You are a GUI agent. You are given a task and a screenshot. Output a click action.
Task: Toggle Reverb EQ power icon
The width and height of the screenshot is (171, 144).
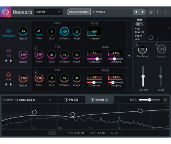point(92,100)
